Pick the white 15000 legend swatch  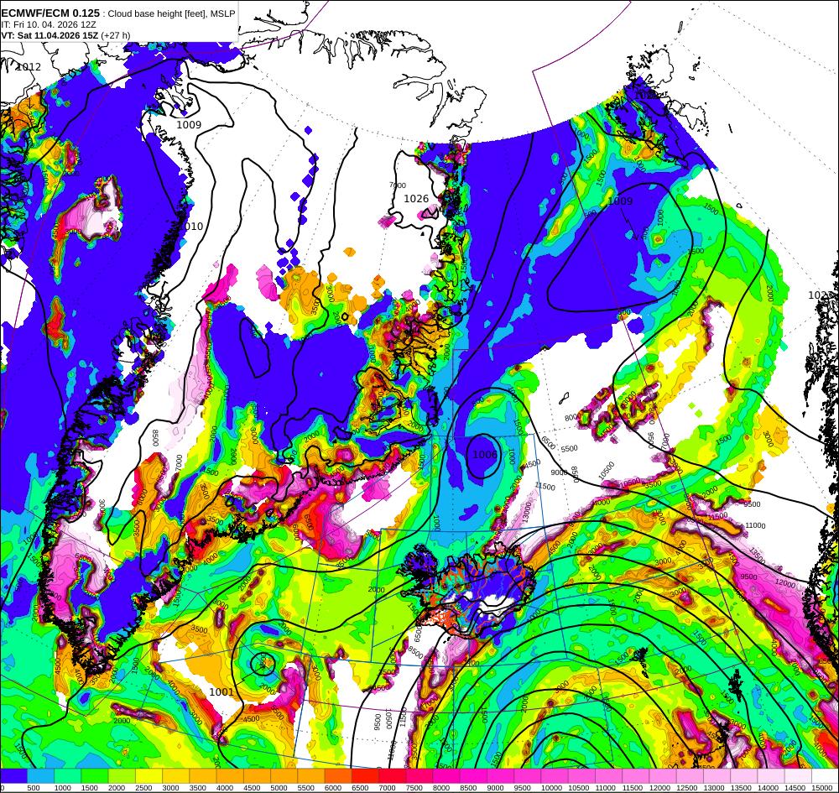click(x=825, y=776)
